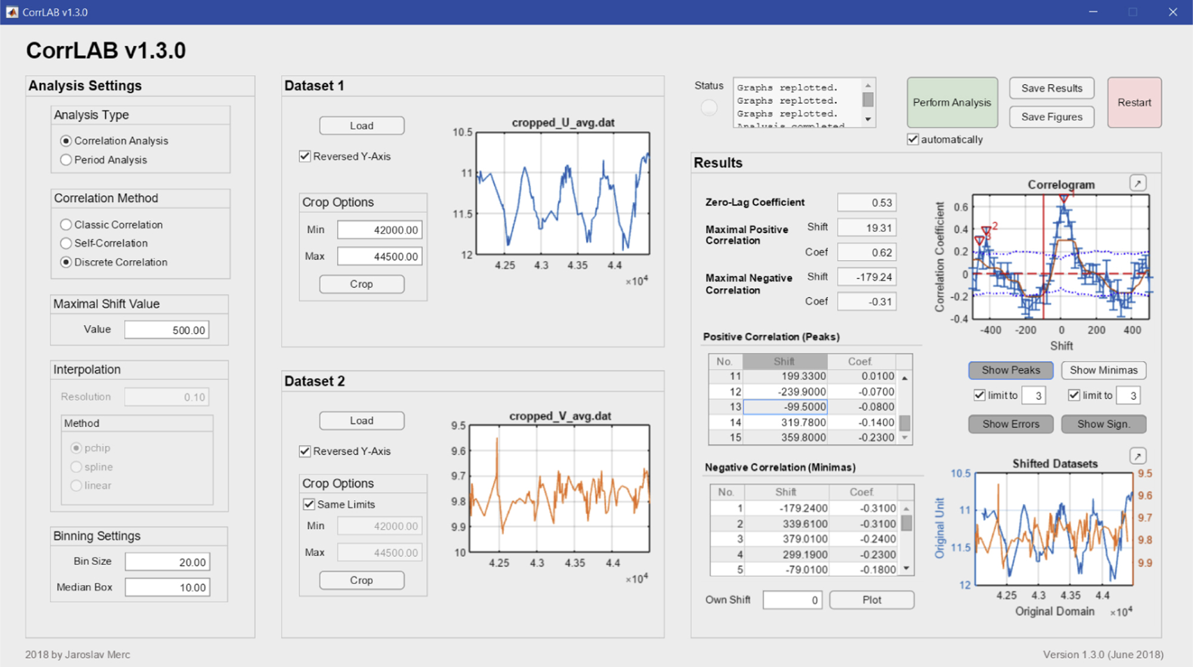Click Save Figures button
This screenshot has height=667, width=1193.
click(1052, 117)
